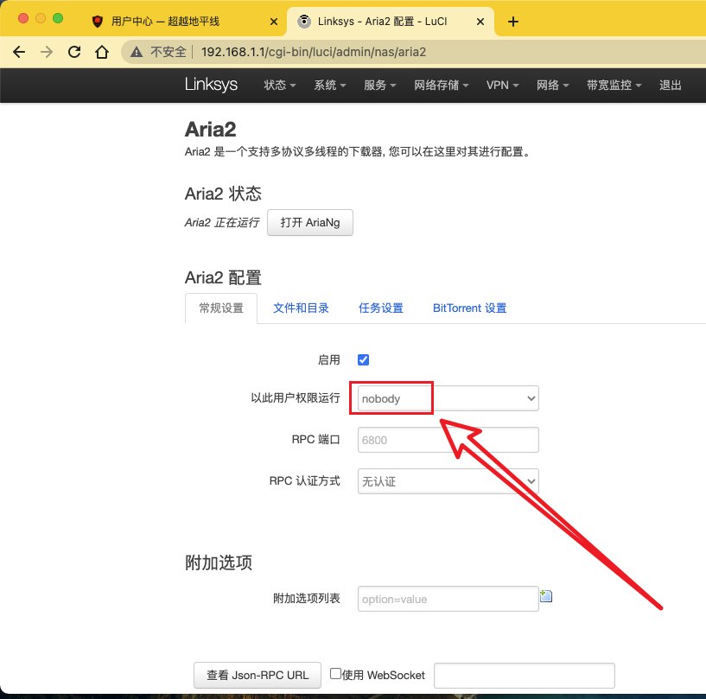The height and width of the screenshot is (699, 706).
Task: Switch to the 文件和目录 tab
Action: click(301, 308)
